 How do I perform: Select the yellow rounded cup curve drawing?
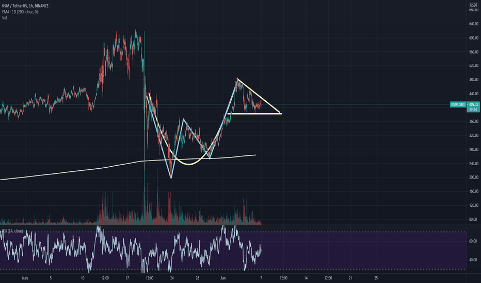click(x=189, y=165)
